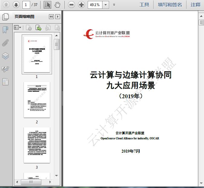The width and height of the screenshot is (204, 188).
Task: Open the Bookmarks sidebar panel
Action: pos(5,30)
